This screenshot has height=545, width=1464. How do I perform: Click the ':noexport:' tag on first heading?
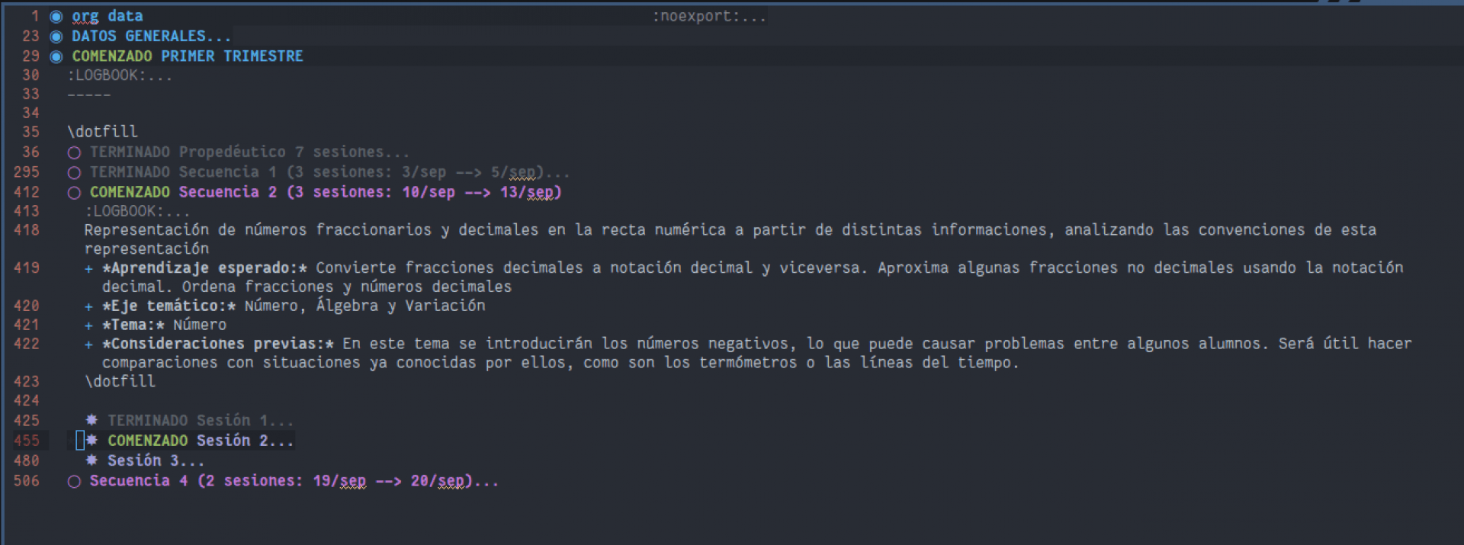695,17
